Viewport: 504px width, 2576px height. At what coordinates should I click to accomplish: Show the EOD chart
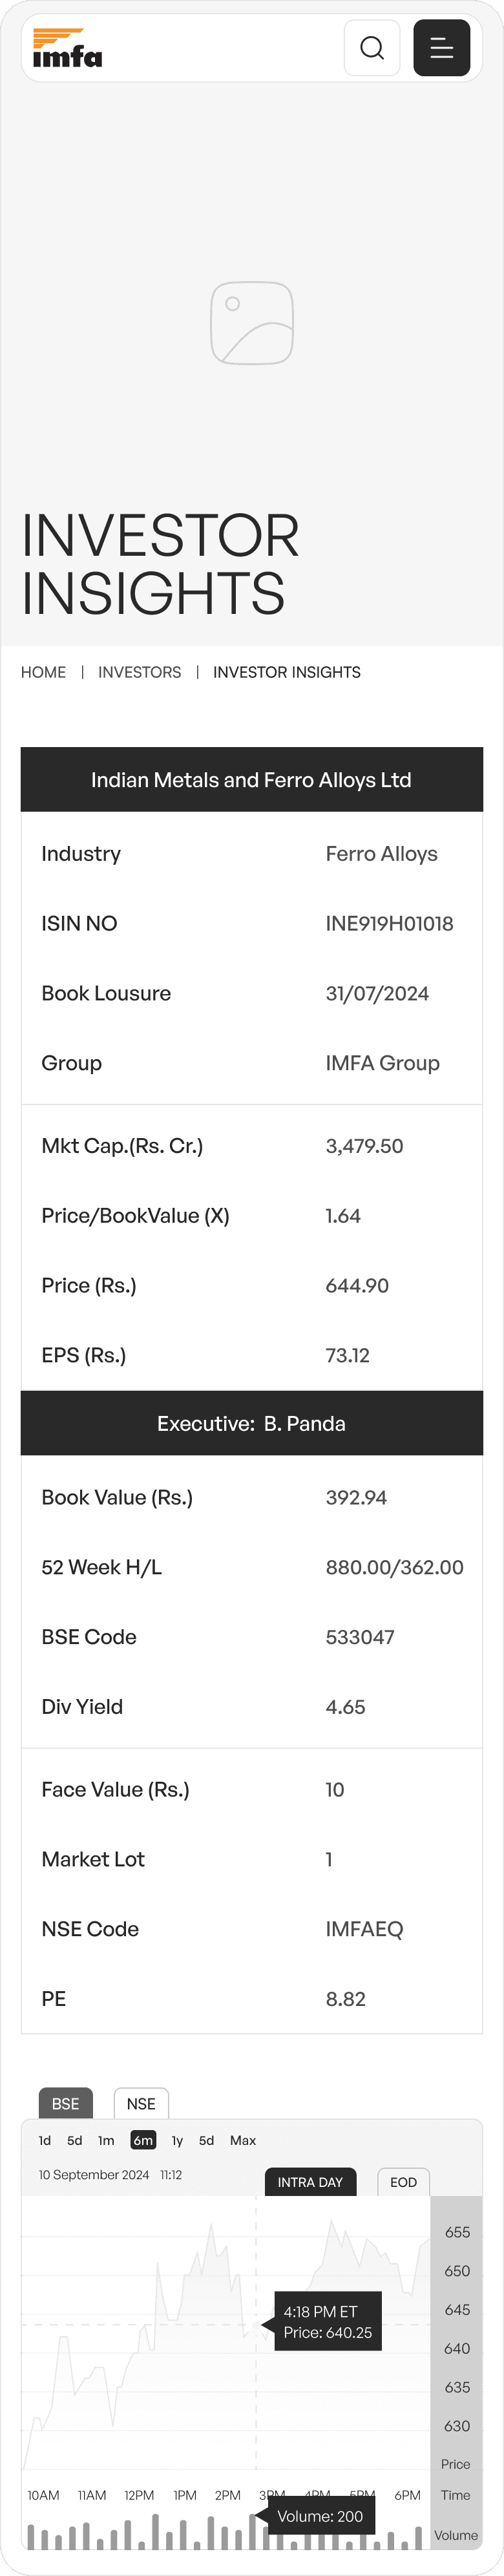pyautogui.click(x=403, y=2182)
